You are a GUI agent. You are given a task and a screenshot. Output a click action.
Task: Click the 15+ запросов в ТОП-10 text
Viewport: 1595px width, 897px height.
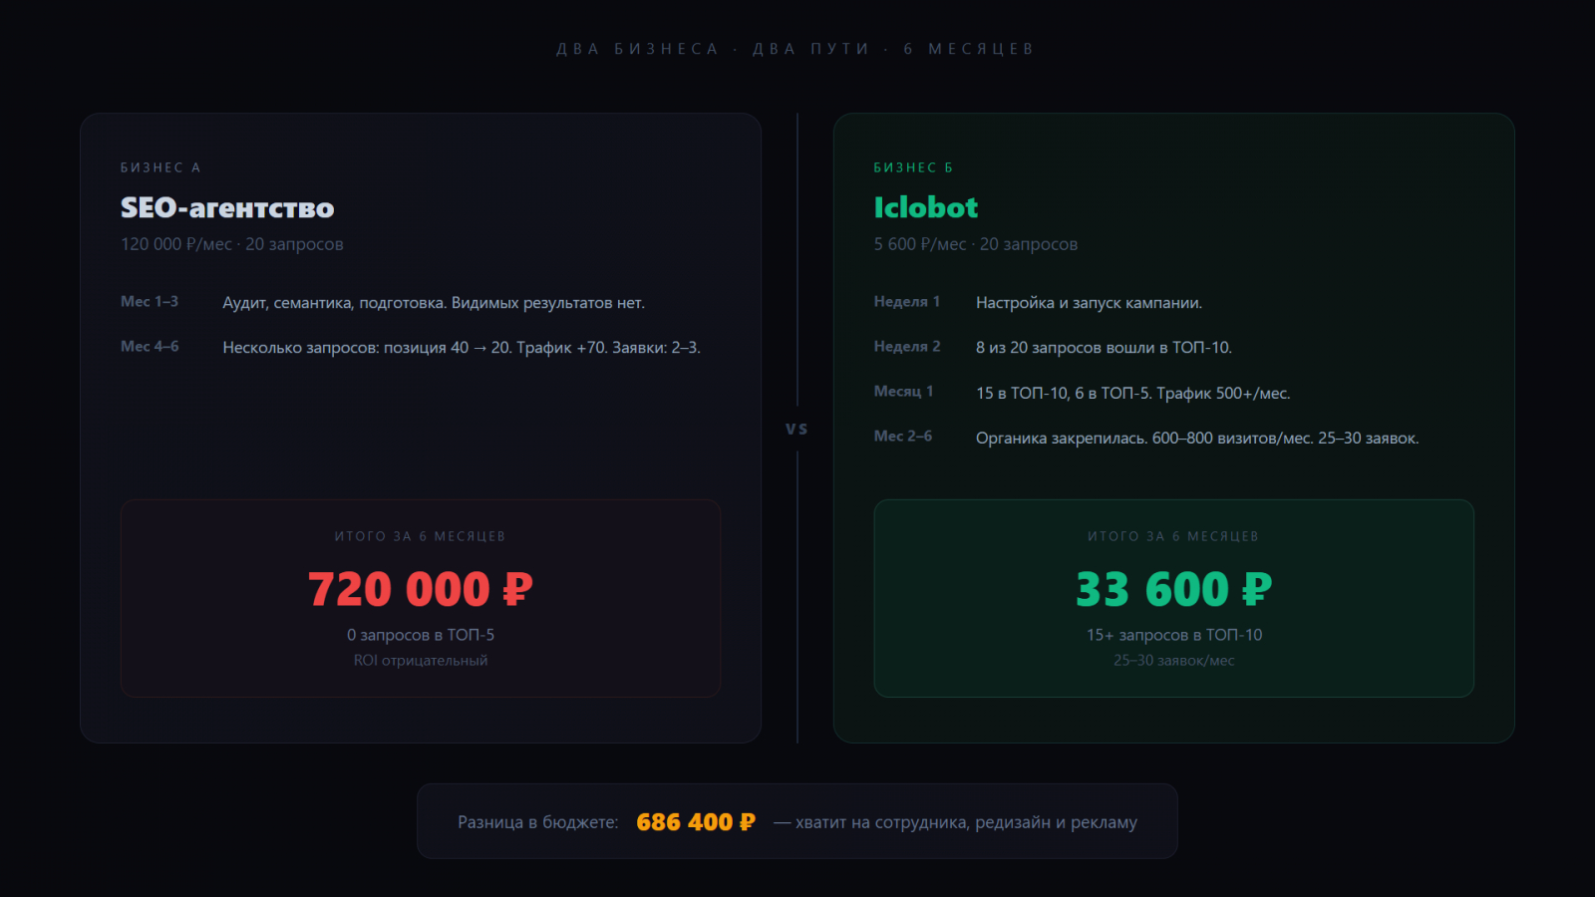1173,635
